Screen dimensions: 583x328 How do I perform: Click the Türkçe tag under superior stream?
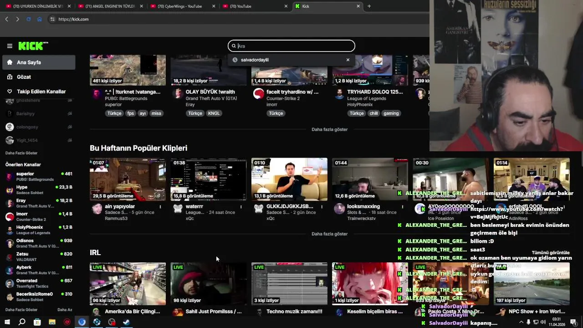click(x=114, y=113)
